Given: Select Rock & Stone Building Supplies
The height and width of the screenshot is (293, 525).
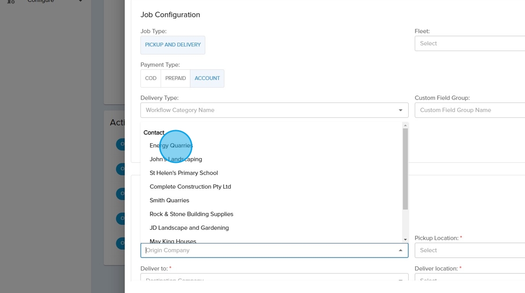Looking at the screenshot, I should pos(191,214).
